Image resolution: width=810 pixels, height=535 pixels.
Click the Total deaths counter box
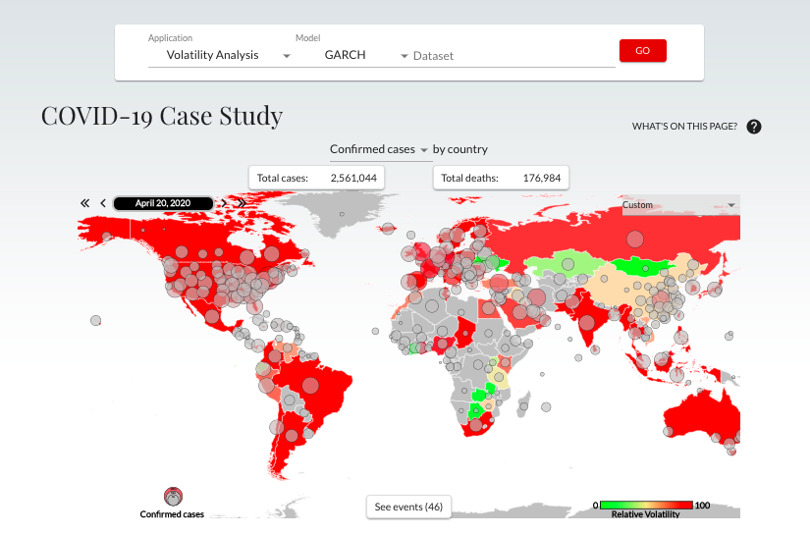(x=501, y=178)
